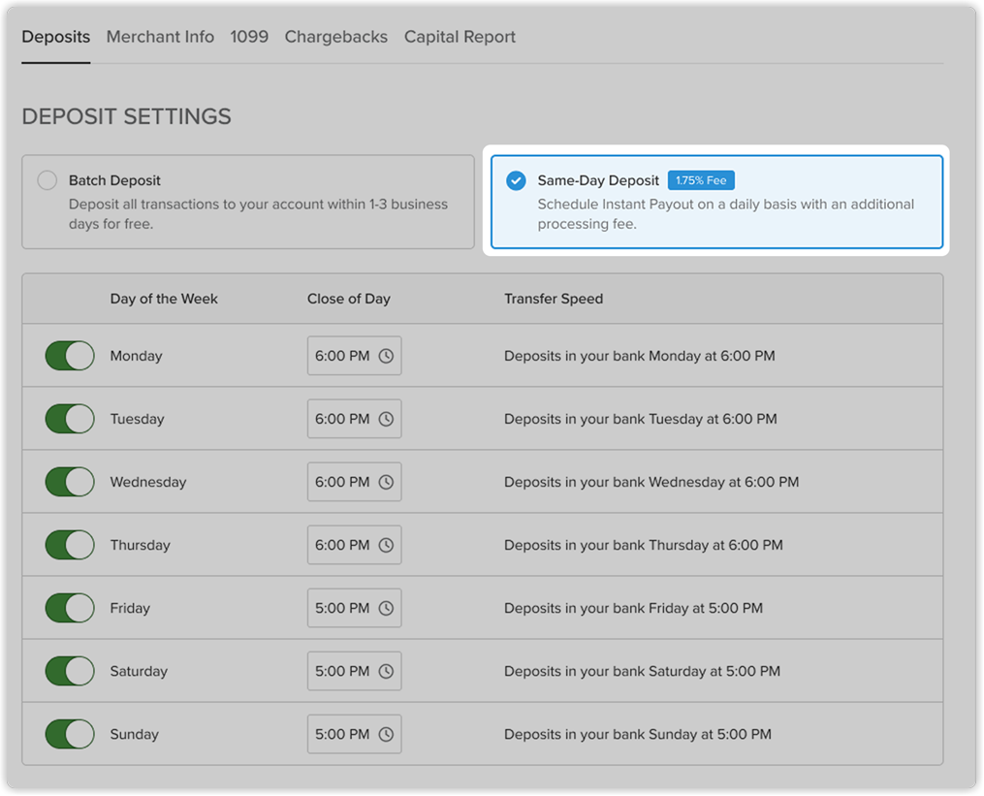
Task: Turn off the Thursday deposit switch
Action: point(70,545)
